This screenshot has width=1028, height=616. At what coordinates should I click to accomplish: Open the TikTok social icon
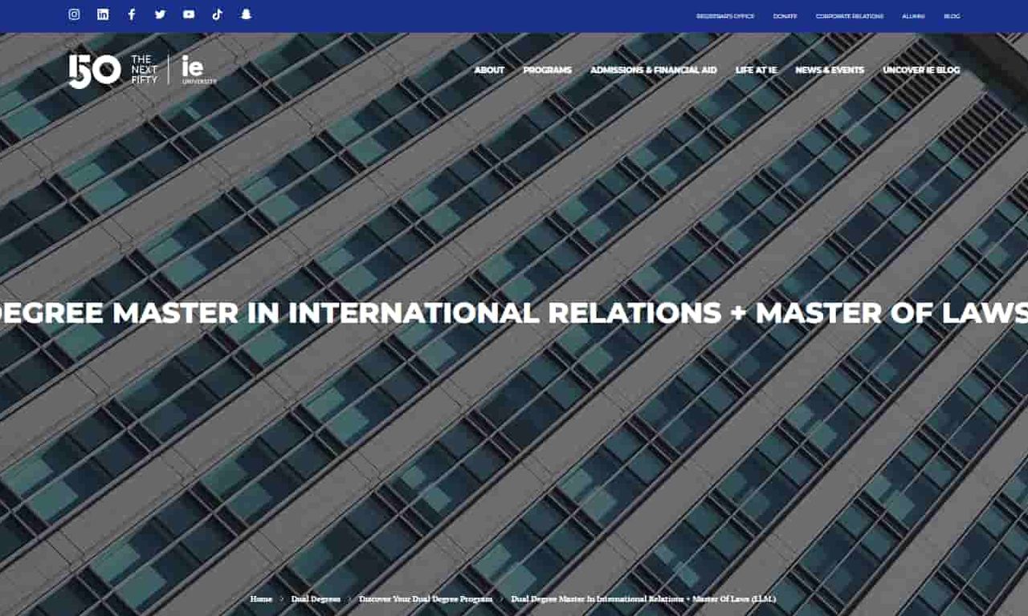click(218, 14)
